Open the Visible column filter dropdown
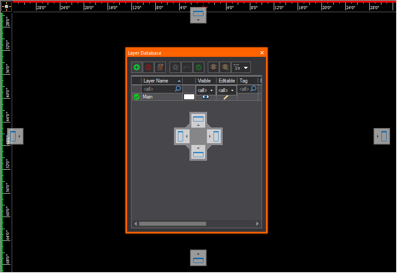Viewport: 397px width, 273px height. (206, 90)
